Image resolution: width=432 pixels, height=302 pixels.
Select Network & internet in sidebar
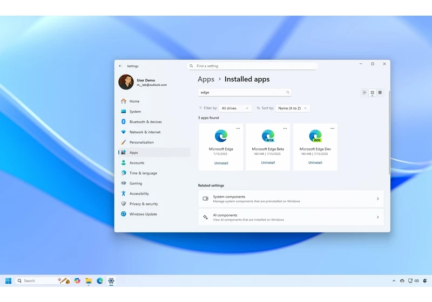(x=154, y=132)
